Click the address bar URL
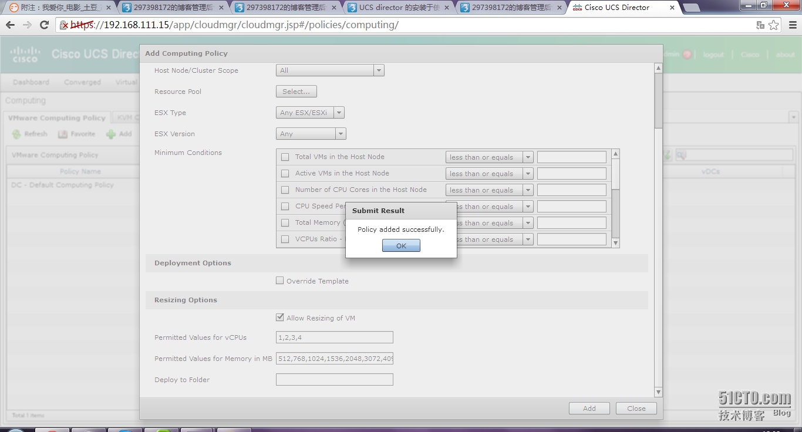Screen dimensions: 802x432 [x=235, y=25]
